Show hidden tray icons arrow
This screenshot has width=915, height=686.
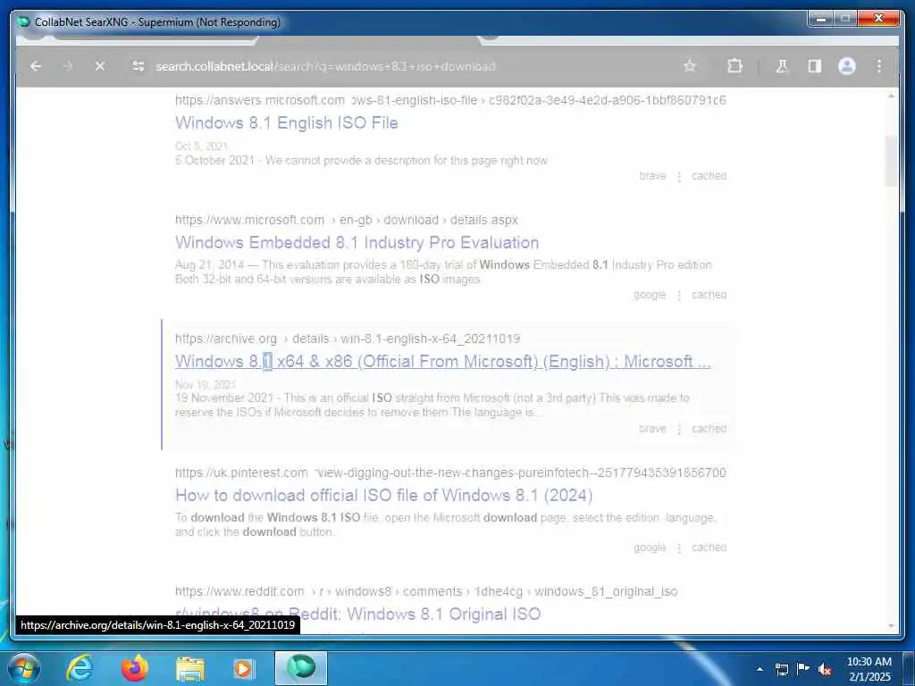pyautogui.click(x=760, y=669)
